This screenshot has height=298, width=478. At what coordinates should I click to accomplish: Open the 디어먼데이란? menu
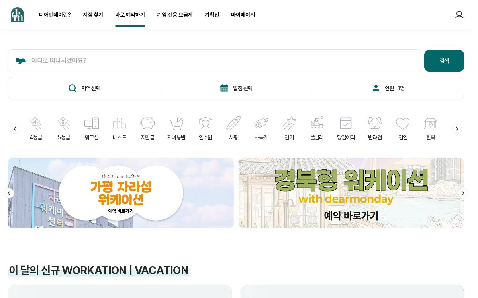pyautogui.click(x=55, y=15)
